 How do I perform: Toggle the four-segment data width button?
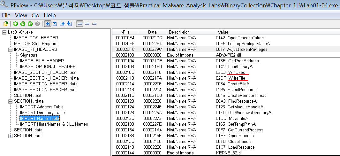click(x=80, y=24)
